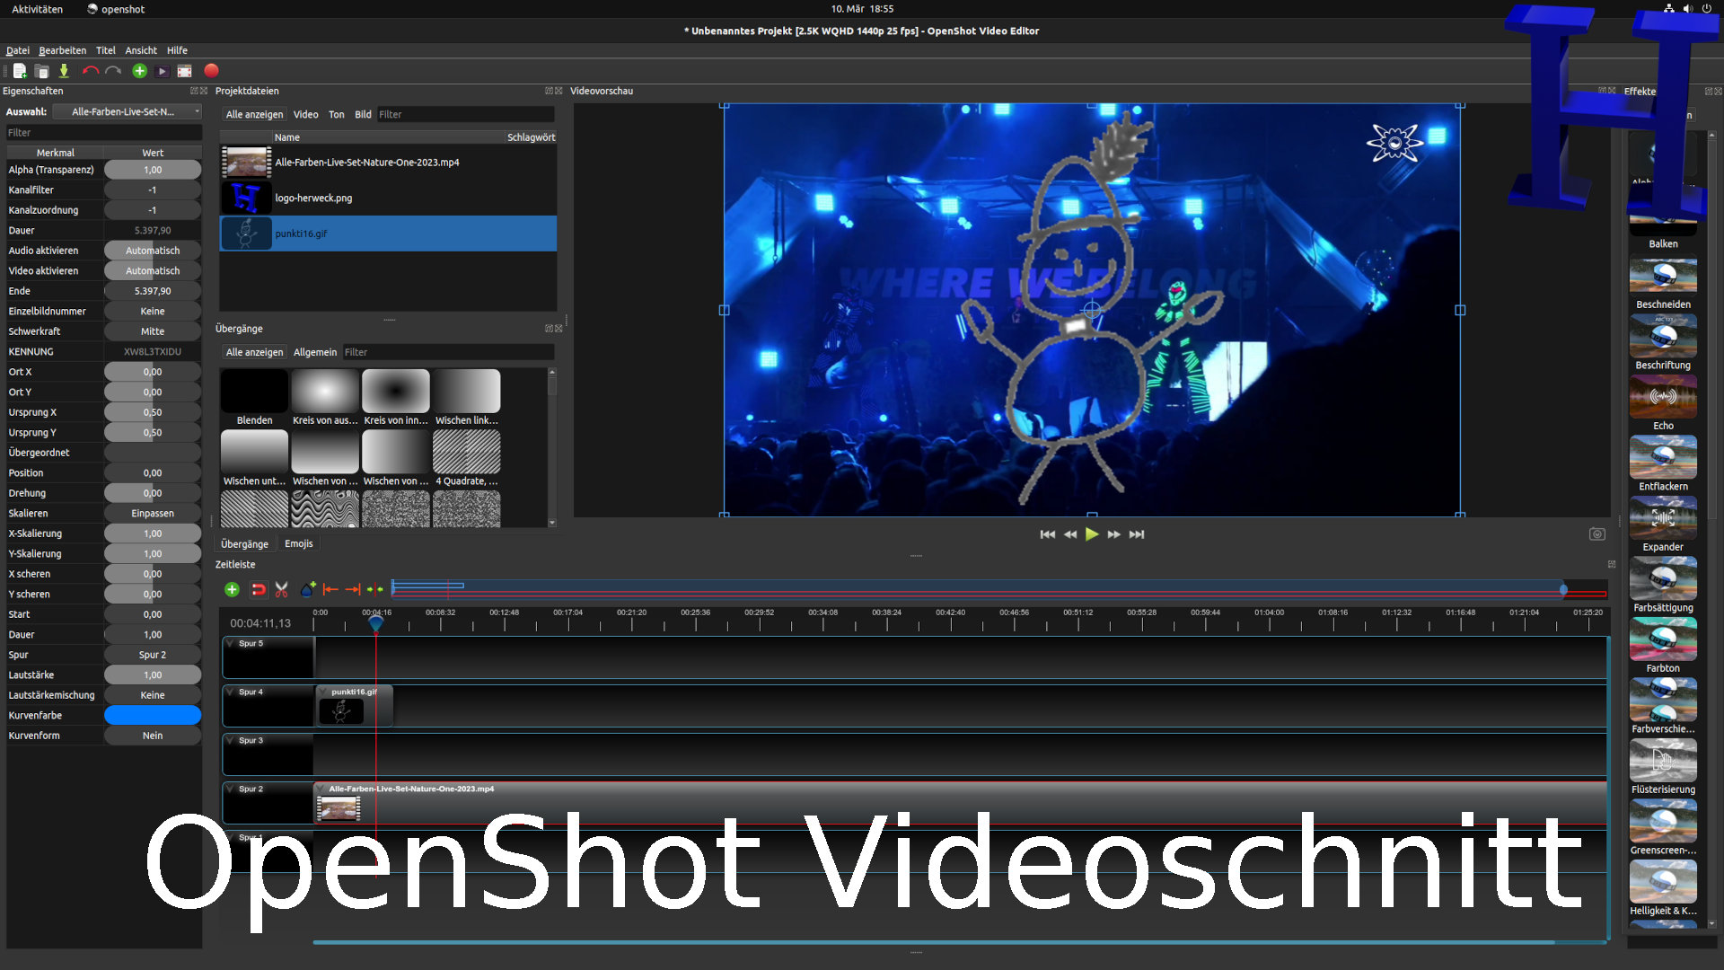Show Allgemein transitions
The width and height of the screenshot is (1724, 970).
tap(315, 352)
